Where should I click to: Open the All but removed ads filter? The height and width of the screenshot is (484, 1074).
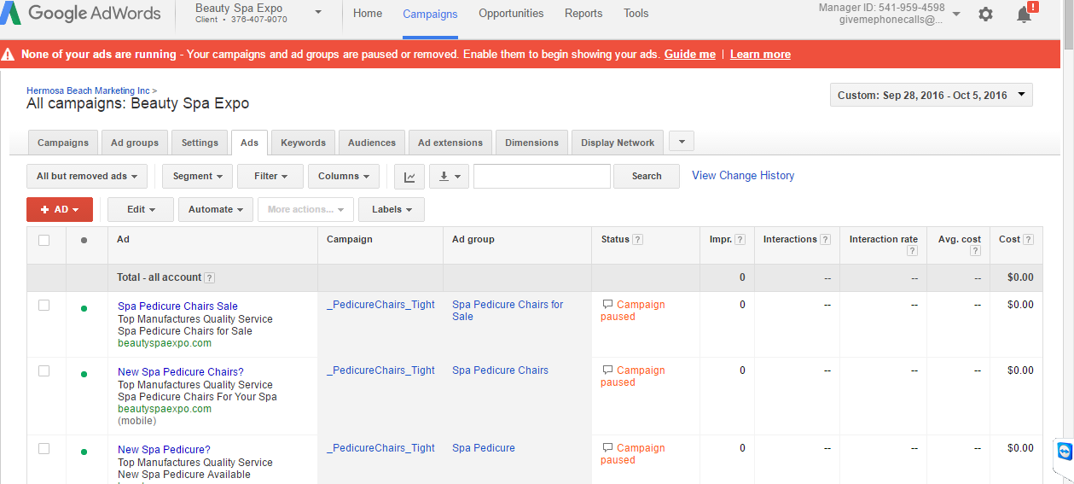(x=87, y=177)
